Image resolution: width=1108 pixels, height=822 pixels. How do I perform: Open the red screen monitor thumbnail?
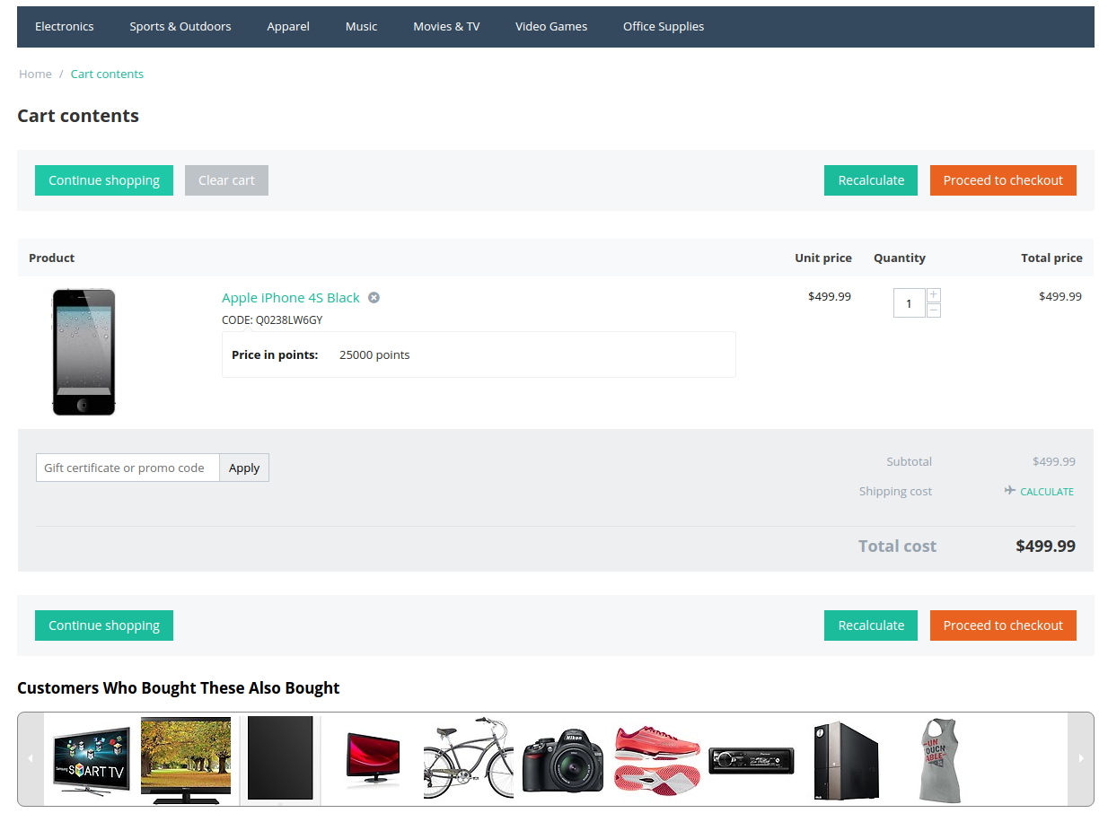tap(373, 760)
